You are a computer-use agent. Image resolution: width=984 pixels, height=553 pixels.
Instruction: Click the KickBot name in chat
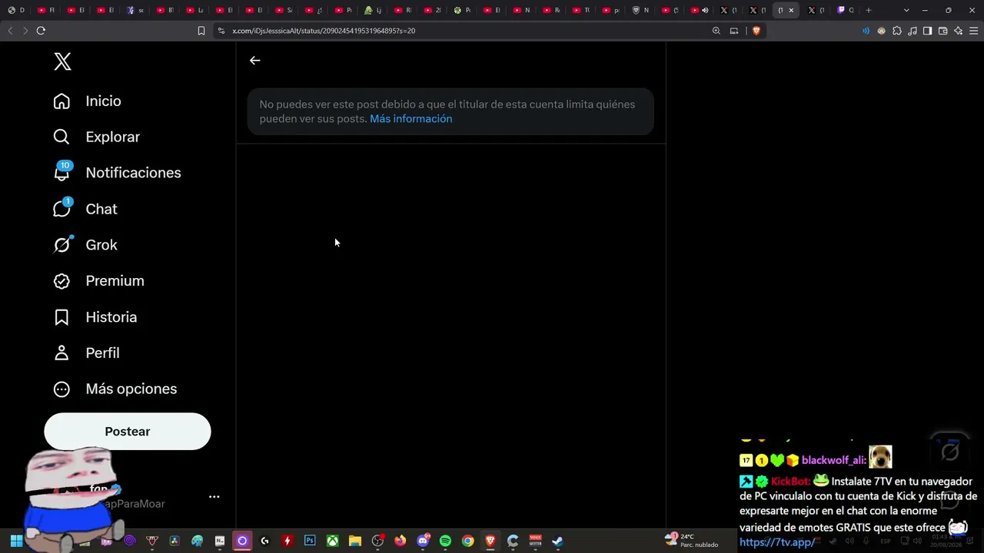click(x=791, y=482)
